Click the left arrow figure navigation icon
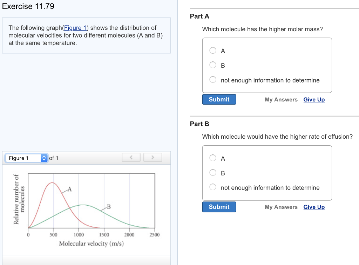359x265 pixels. coord(131,157)
